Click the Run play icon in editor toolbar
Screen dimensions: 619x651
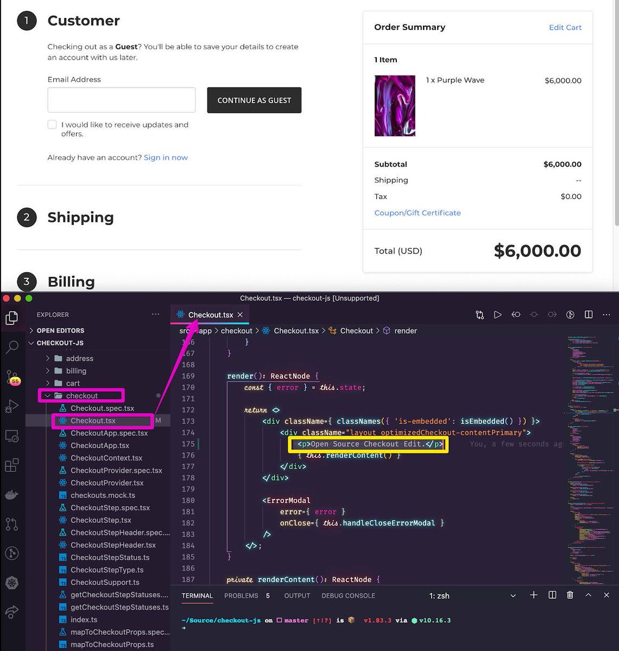click(497, 315)
